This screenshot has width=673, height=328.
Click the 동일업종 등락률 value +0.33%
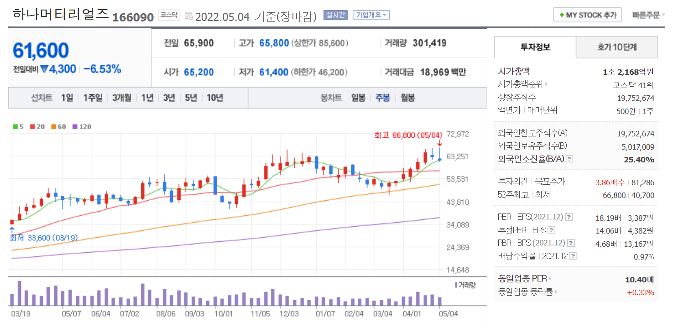(641, 292)
